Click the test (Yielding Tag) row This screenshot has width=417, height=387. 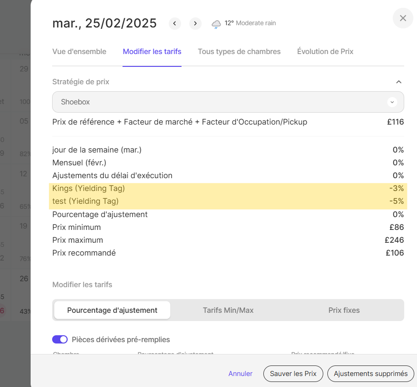(228, 201)
